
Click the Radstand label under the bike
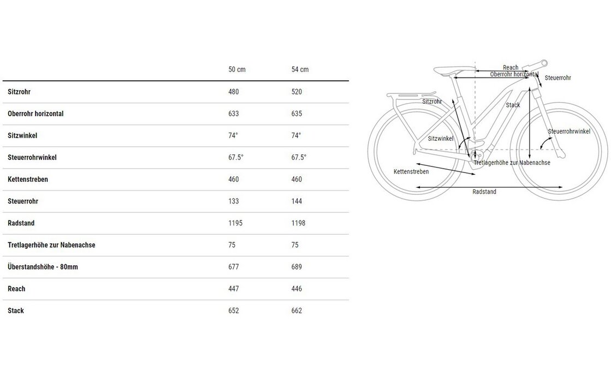[484, 192]
